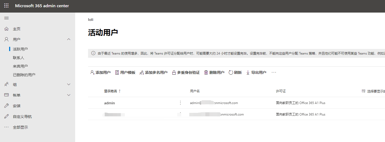This screenshot has height=142, width=385.
Task: Click the 许可证 column header
Action: [281, 91]
